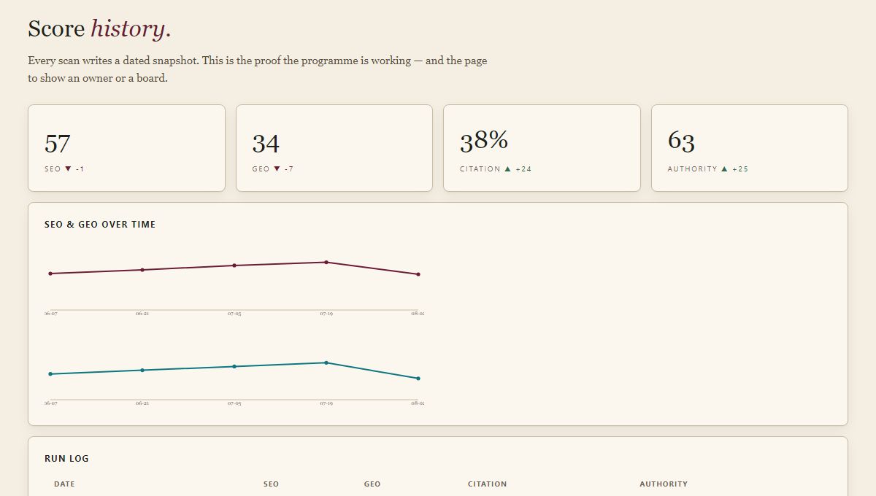Select teal line peak point at 07-19
The height and width of the screenshot is (496, 876).
[x=326, y=363]
